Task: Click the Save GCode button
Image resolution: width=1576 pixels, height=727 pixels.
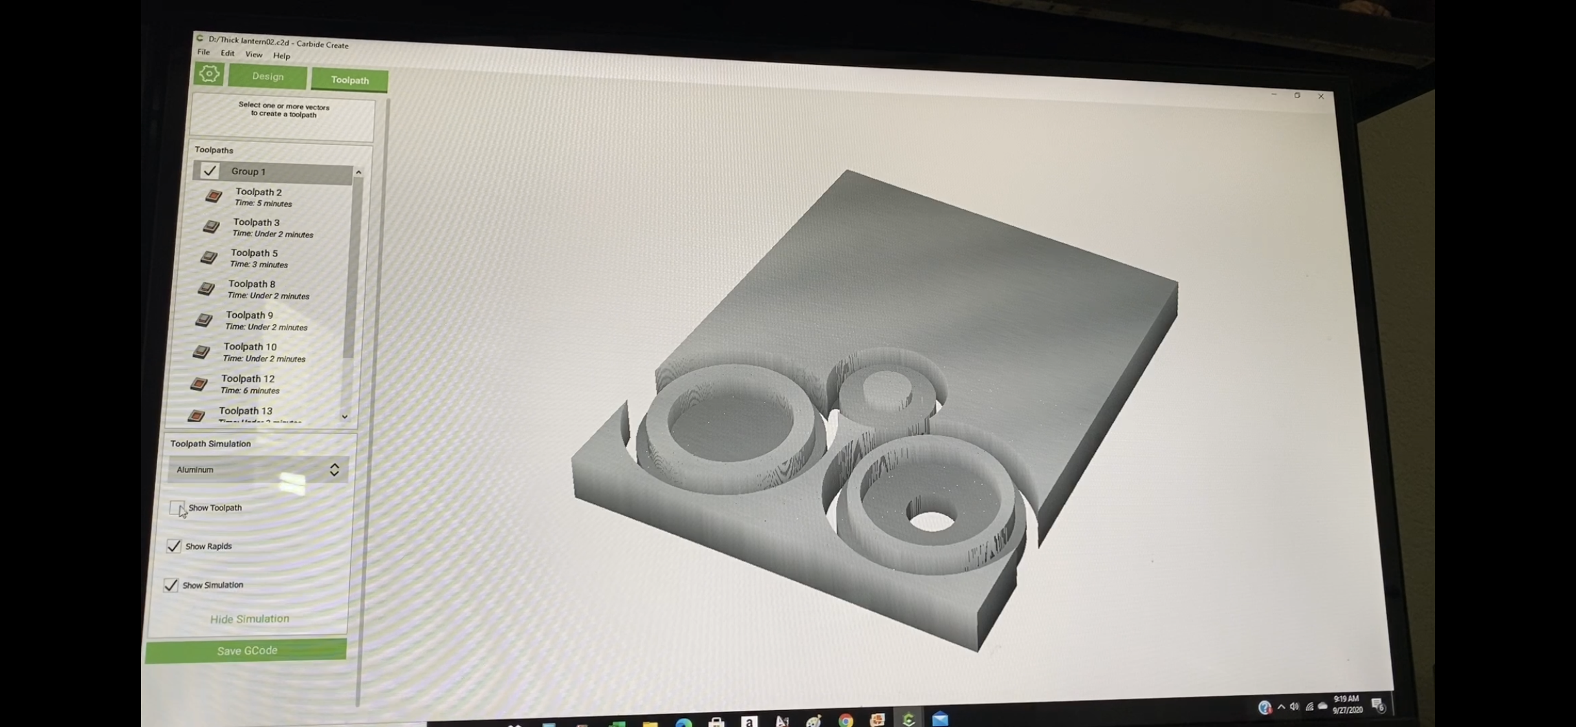Action: click(x=246, y=651)
